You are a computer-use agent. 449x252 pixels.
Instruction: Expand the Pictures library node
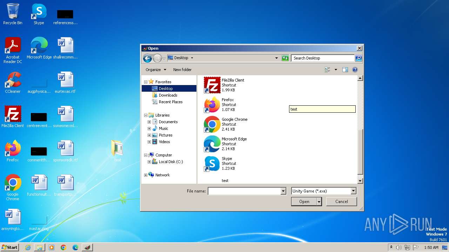tap(149, 135)
